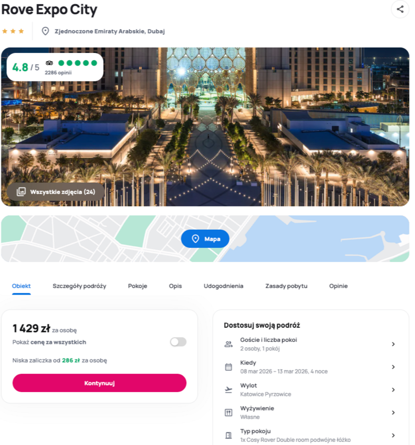Viewport: 415px width, 445px height.
Task: Open the blue Mapa button
Action: pyautogui.click(x=205, y=239)
